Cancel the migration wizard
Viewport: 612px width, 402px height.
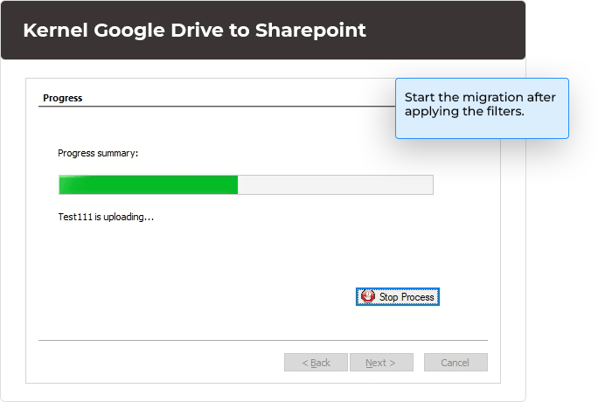tap(456, 363)
